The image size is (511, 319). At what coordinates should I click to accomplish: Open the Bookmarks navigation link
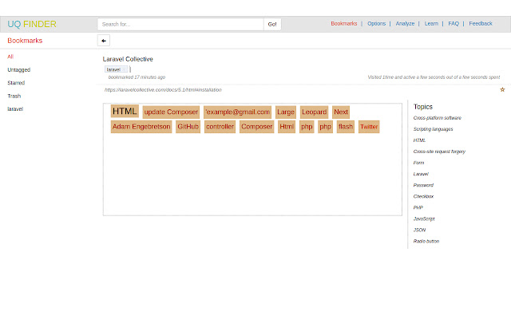[x=344, y=23]
